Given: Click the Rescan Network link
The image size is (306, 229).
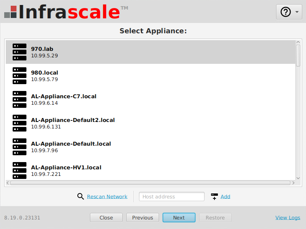Looking at the screenshot, I should click(x=107, y=197).
